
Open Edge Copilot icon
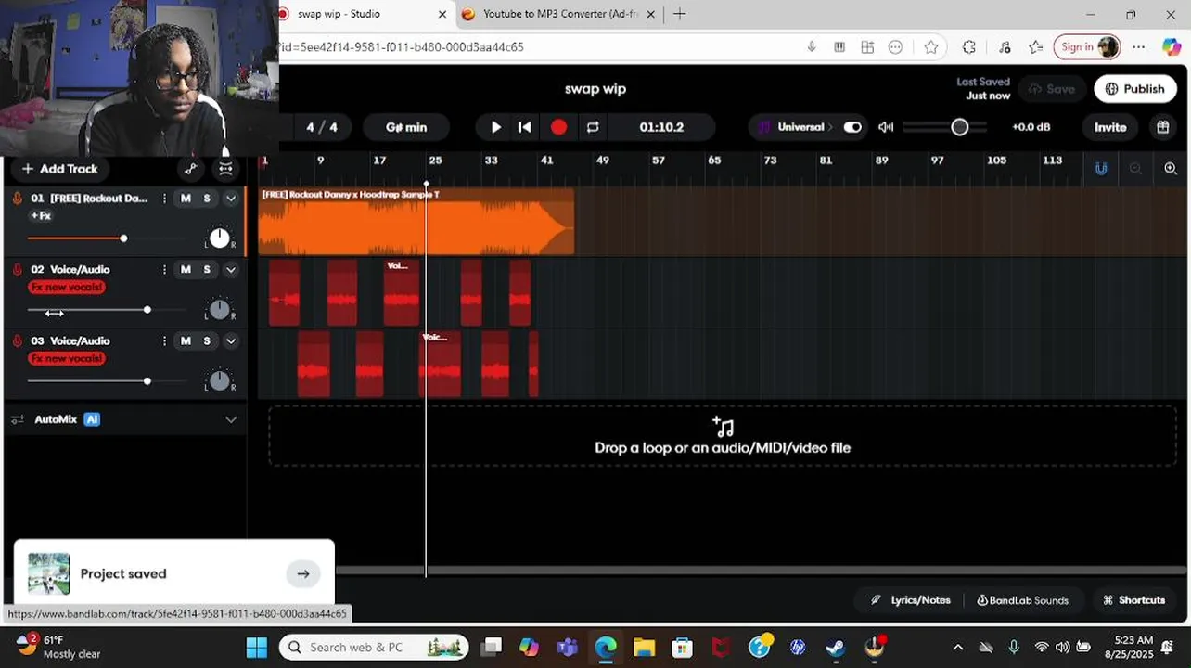pos(1172,47)
